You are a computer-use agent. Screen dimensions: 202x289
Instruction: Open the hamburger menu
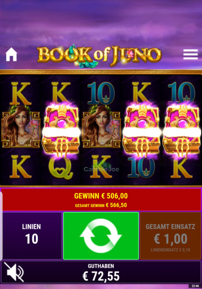tap(191, 54)
